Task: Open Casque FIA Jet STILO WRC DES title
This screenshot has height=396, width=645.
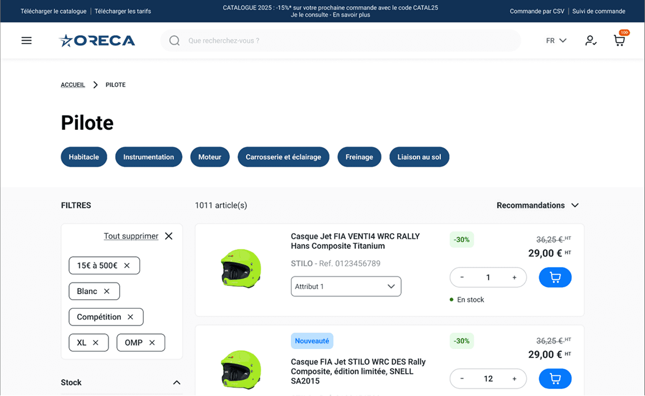Action: (358, 371)
